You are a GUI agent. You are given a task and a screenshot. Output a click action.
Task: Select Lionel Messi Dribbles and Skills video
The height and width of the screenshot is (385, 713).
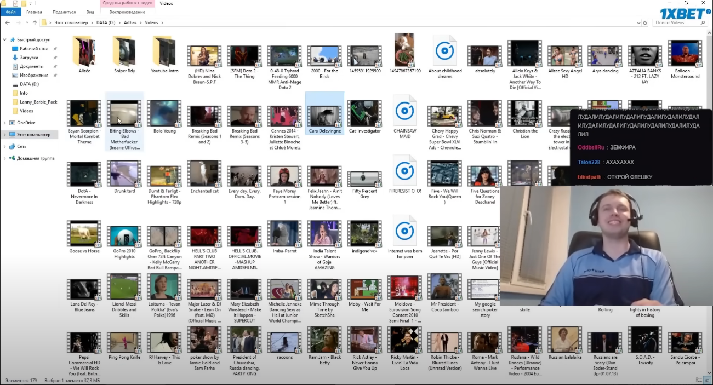[124, 287]
